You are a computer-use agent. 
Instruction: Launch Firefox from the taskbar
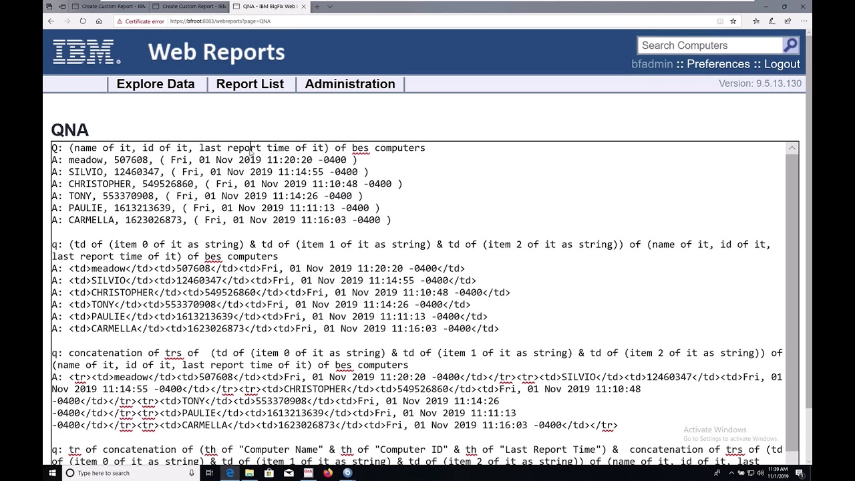click(x=328, y=473)
